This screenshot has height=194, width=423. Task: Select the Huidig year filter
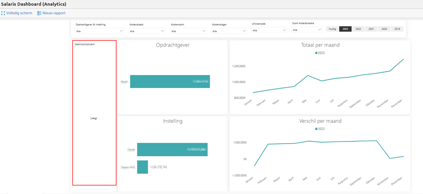coord(332,29)
